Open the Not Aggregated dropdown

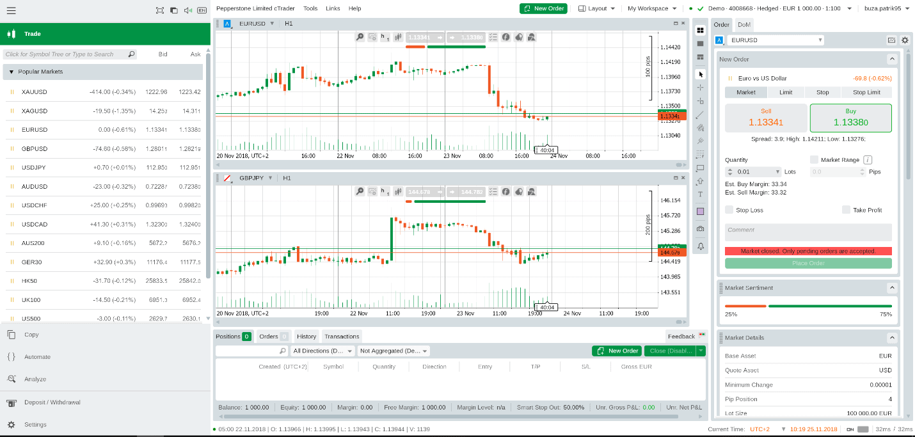(x=394, y=351)
